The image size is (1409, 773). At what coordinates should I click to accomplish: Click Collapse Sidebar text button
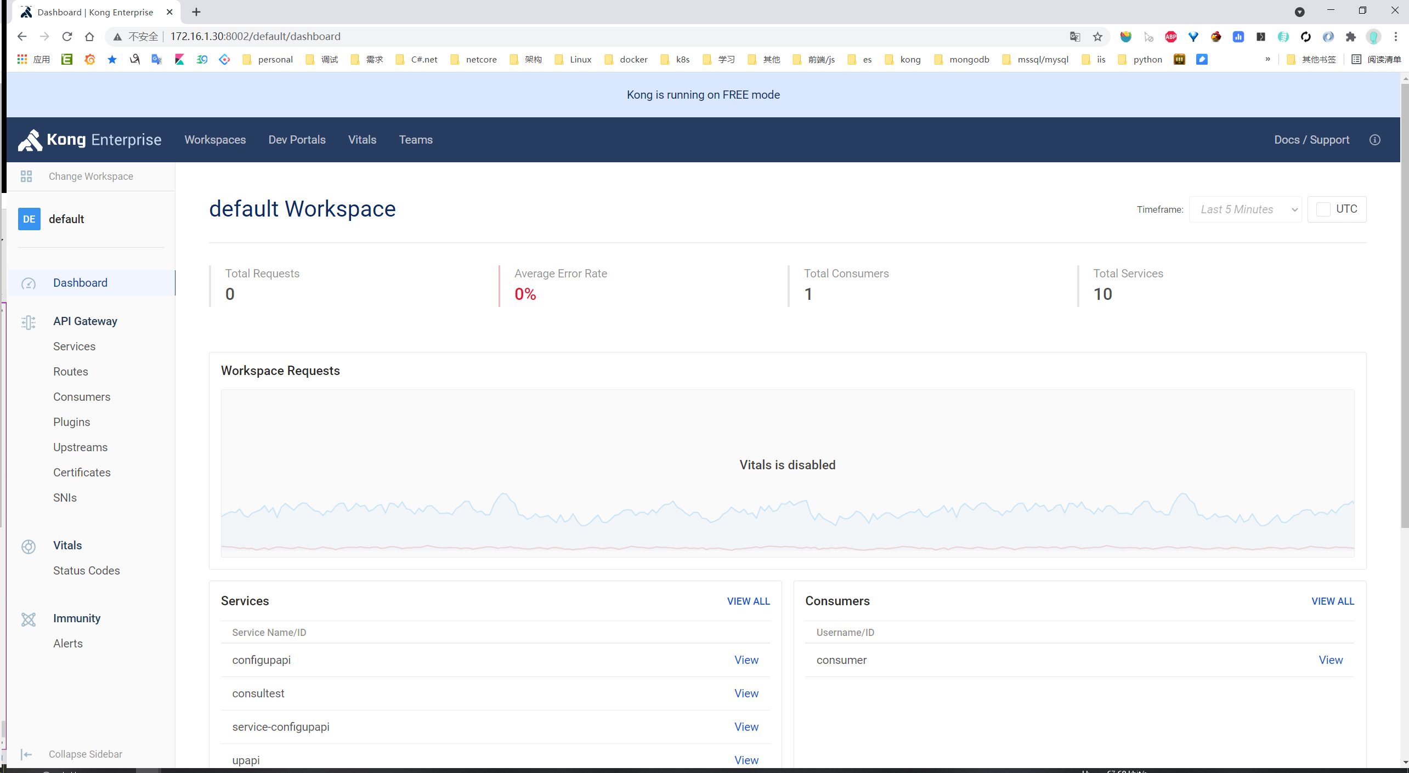(x=85, y=754)
